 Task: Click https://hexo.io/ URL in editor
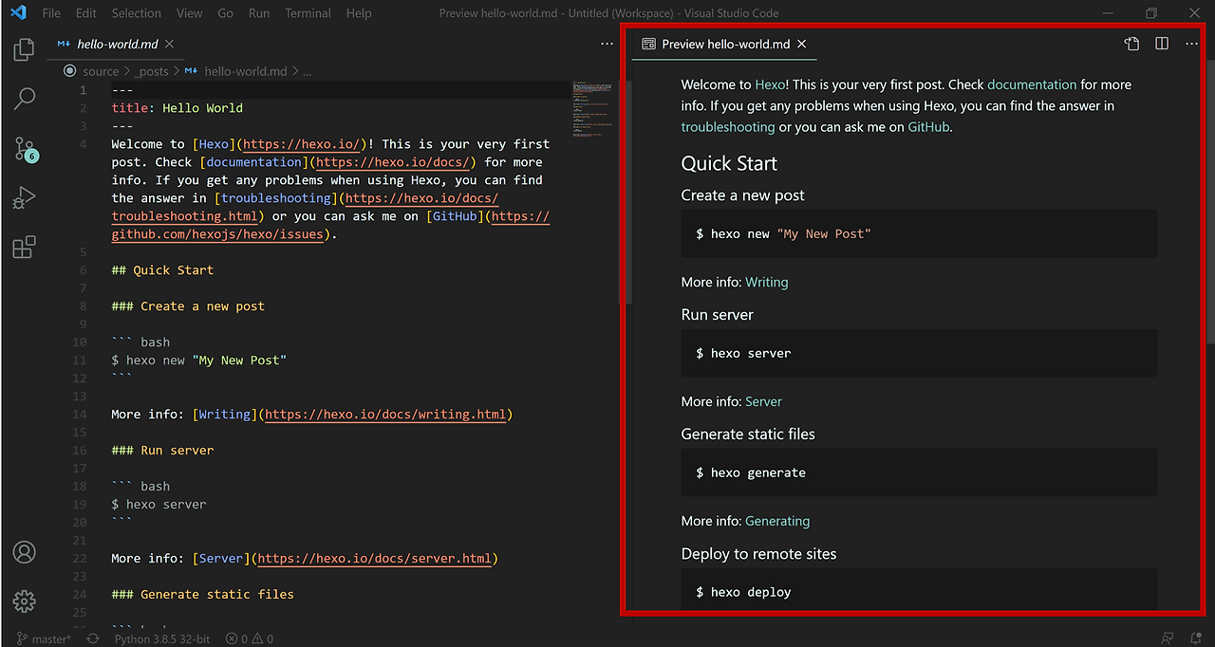(301, 144)
